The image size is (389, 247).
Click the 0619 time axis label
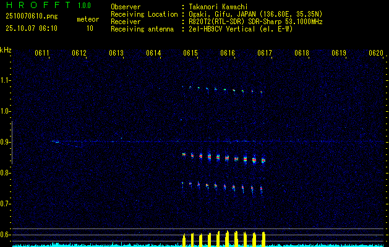[x=339, y=53]
